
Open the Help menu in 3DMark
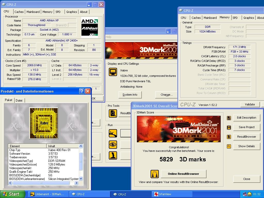[109, 37]
